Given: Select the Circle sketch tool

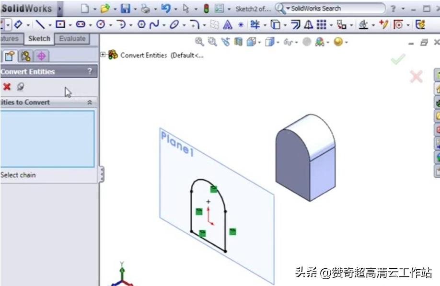Looking at the screenshot, I should click(101, 25).
